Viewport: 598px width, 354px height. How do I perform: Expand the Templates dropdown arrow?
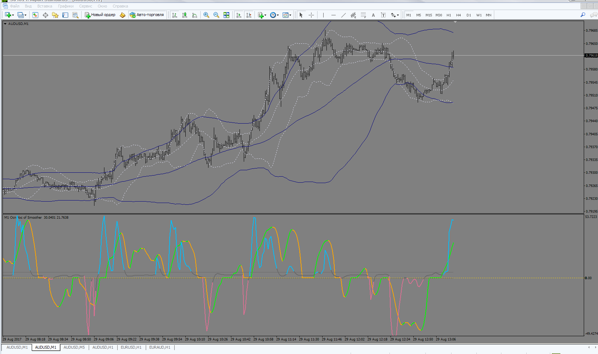click(x=290, y=15)
